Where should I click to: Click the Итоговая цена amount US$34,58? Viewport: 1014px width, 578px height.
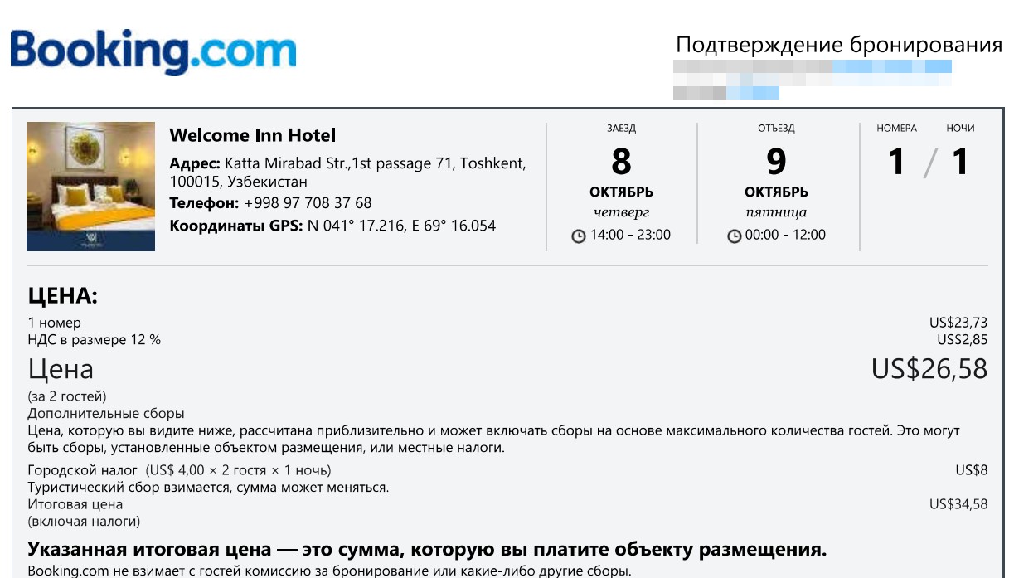(x=958, y=504)
